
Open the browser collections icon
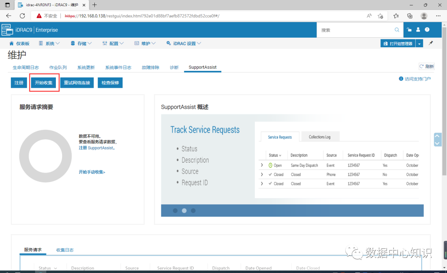click(410, 16)
